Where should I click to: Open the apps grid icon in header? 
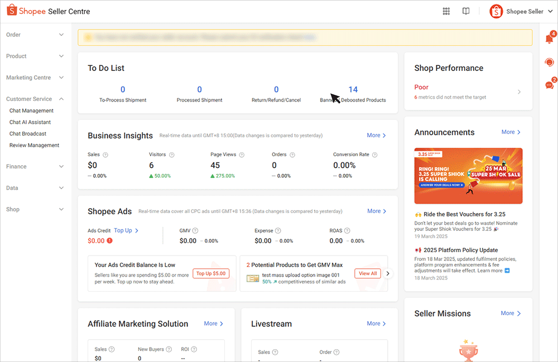[x=446, y=11]
